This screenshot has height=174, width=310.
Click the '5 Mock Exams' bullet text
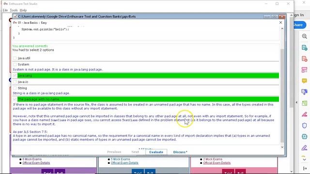click(121, 159)
